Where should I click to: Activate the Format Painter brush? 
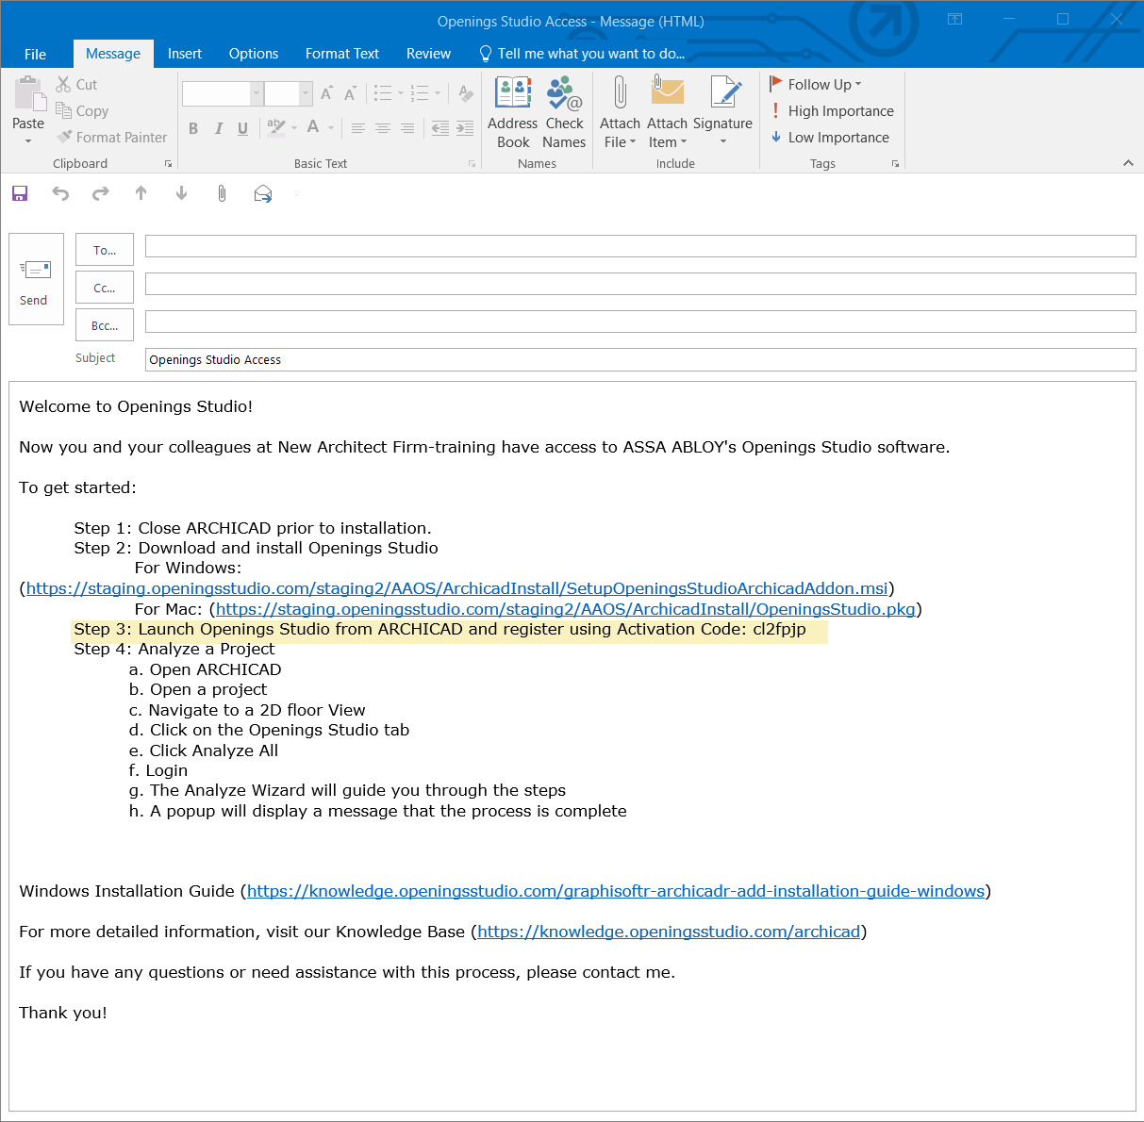(x=111, y=137)
